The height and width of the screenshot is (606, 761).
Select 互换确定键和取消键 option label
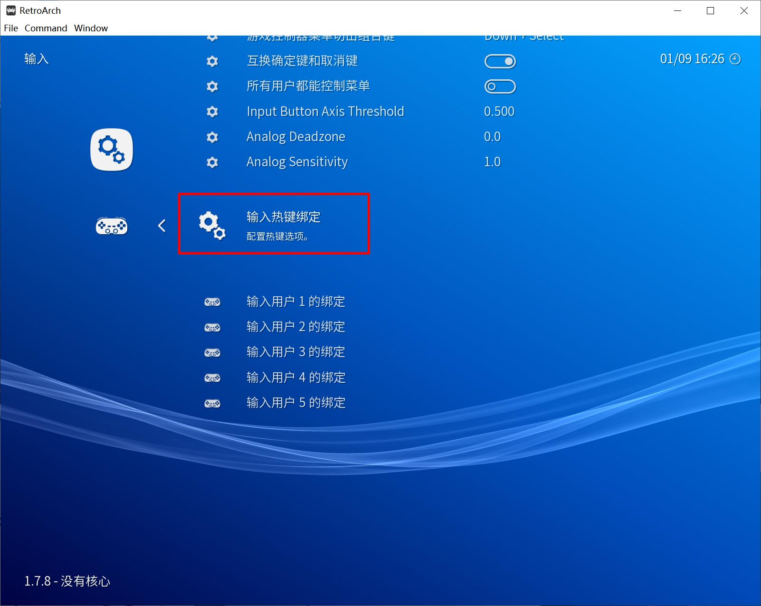tap(302, 61)
